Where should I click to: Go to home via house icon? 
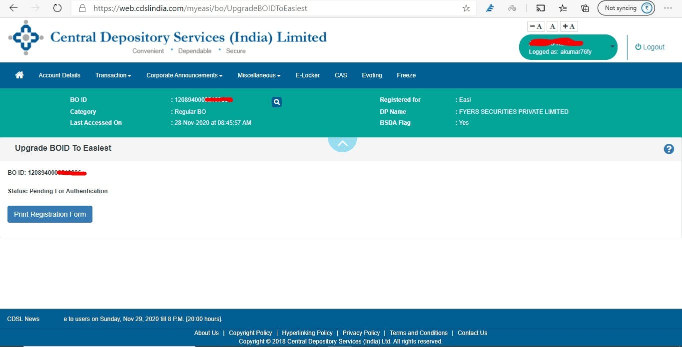point(19,75)
